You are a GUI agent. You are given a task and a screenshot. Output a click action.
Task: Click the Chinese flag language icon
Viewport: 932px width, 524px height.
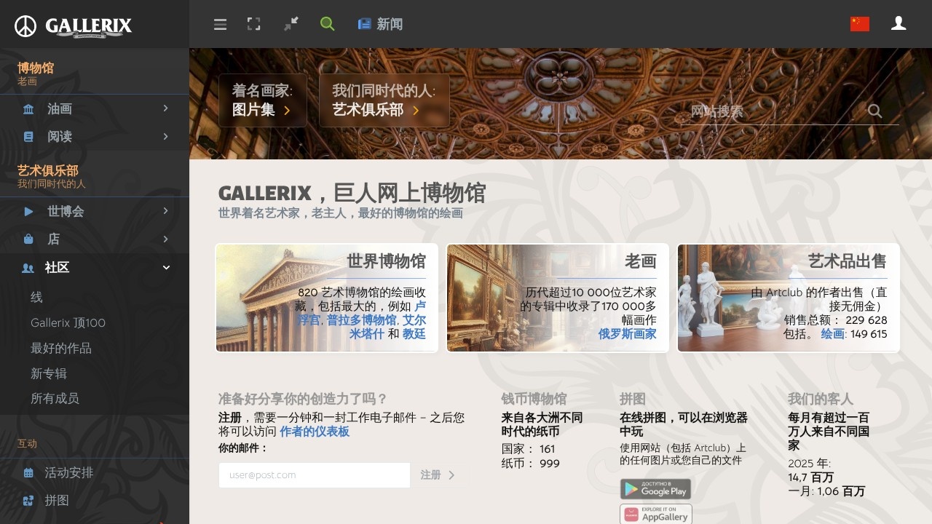click(859, 23)
